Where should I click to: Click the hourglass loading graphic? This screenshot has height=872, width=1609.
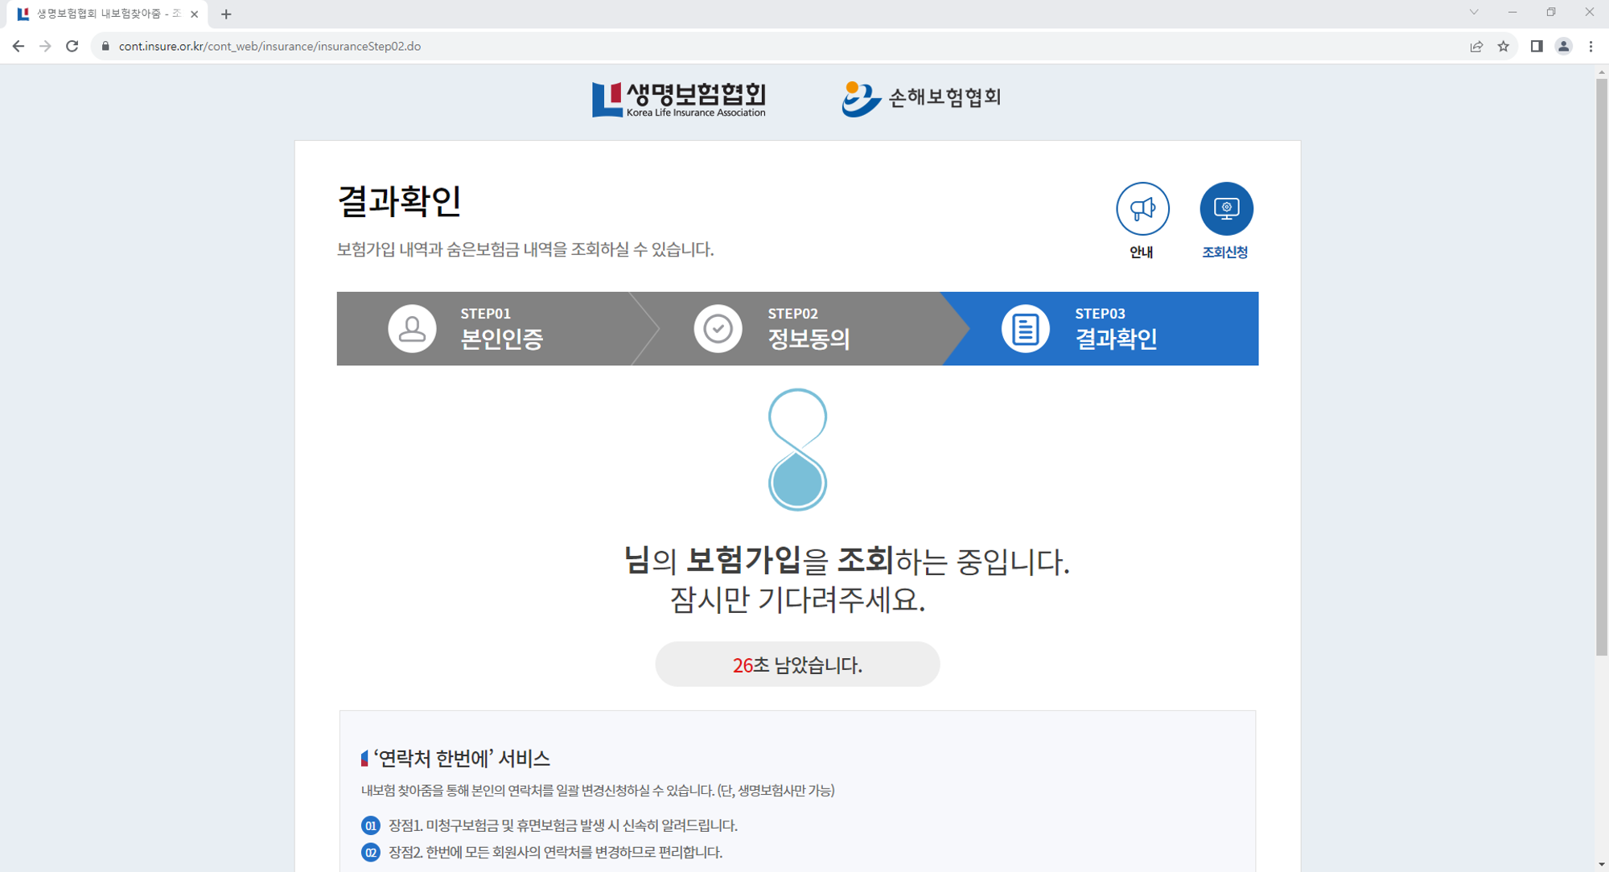pos(797,450)
